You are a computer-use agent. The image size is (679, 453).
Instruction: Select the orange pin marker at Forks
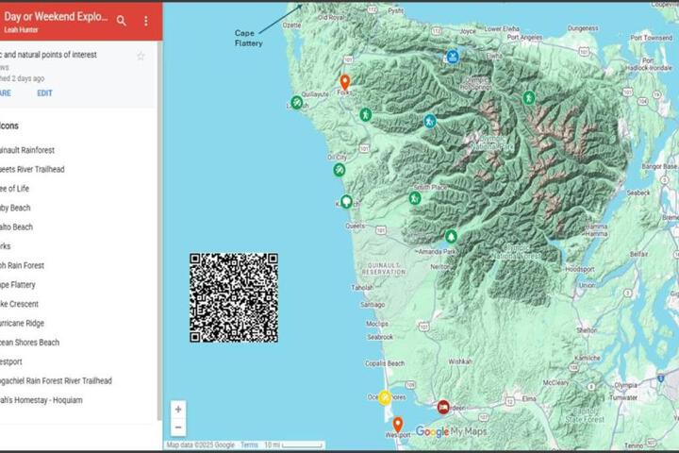[x=345, y=82]
